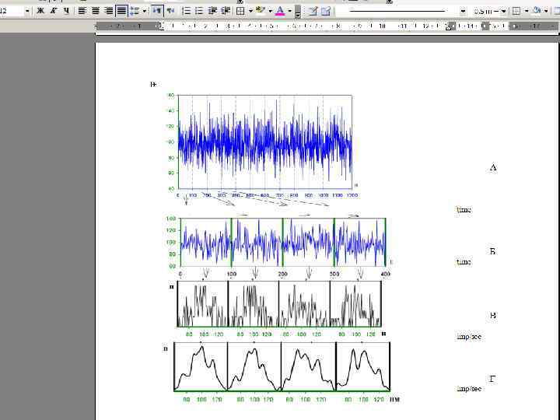Open line weight 0.5 dropdown
The width and height of the screenshot is (560, 420).
click(503, 11)
